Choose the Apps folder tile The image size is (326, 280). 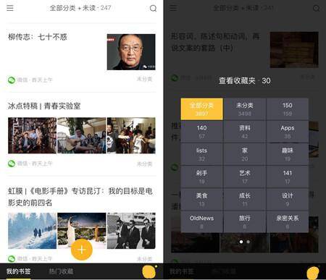288,132
